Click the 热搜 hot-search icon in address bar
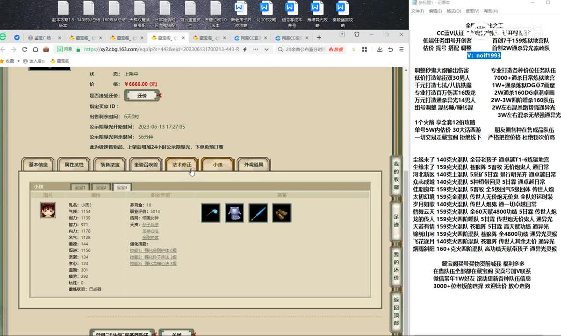This screenshot has height=336, width=561. pyautogui.click(x=337, y=49)
